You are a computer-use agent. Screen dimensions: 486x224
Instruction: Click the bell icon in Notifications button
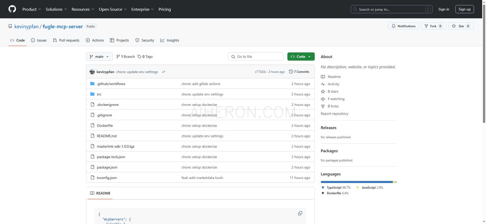[394, 26]
